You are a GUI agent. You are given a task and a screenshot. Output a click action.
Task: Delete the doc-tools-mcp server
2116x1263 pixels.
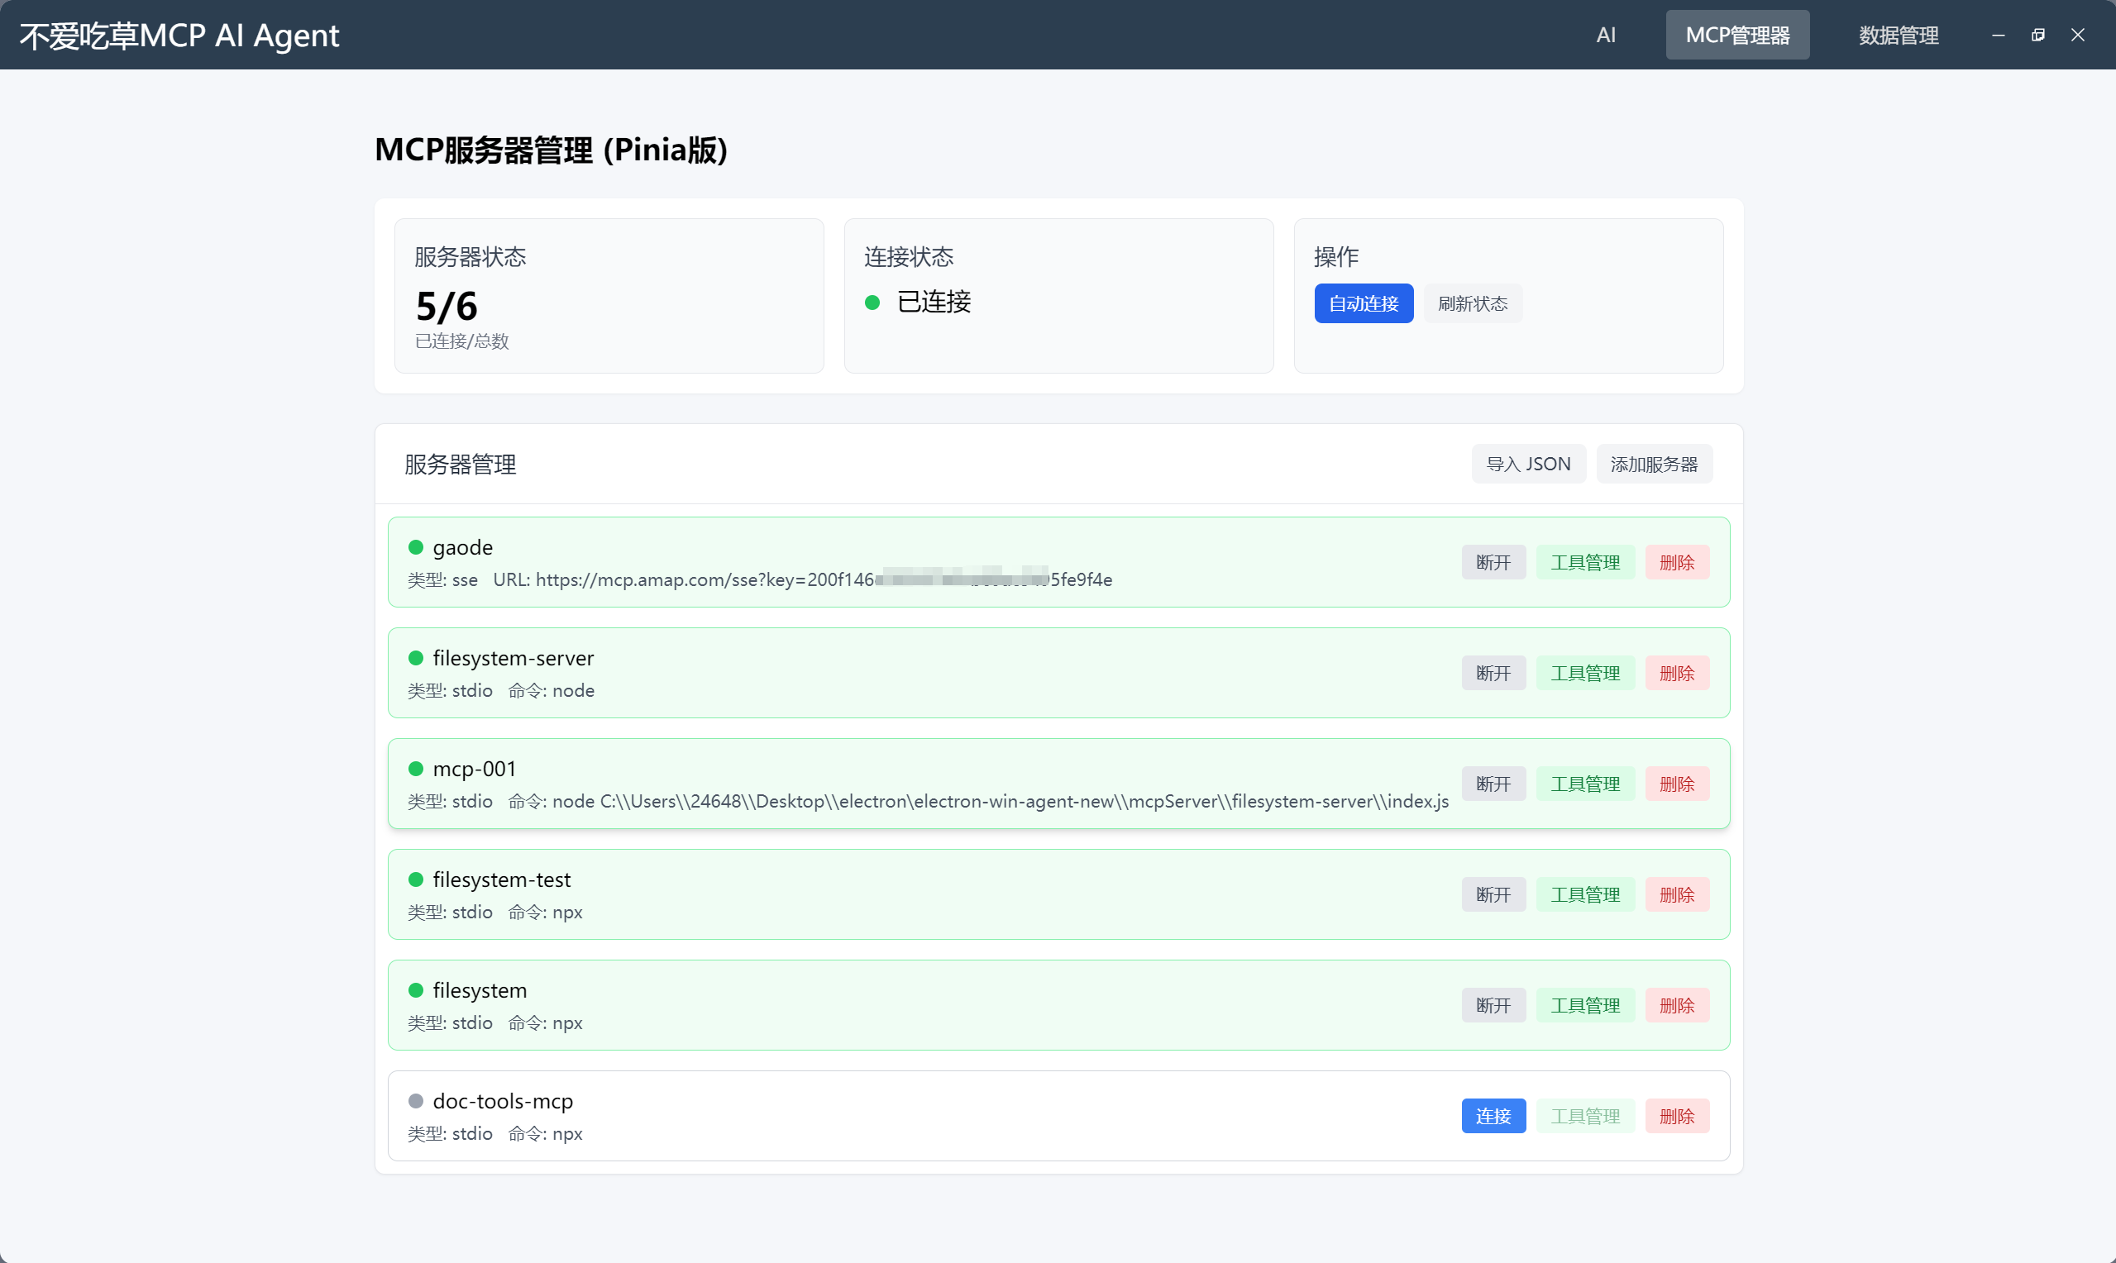(x=1678, y=1116)
